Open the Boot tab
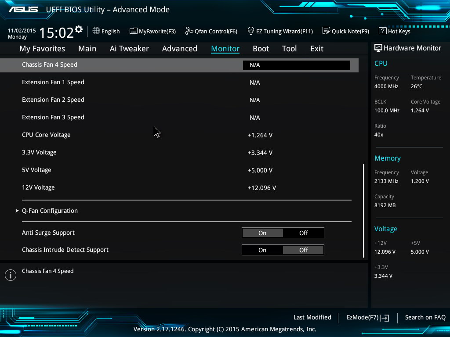This screenshot has height=337, width=450. tap(261, 49)
